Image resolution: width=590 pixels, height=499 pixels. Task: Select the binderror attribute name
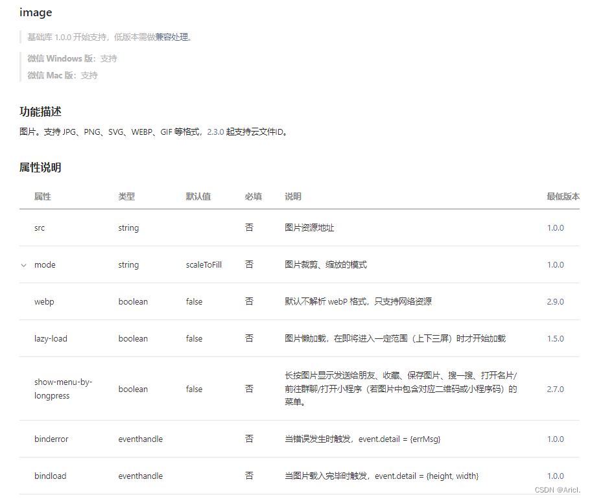51,439
